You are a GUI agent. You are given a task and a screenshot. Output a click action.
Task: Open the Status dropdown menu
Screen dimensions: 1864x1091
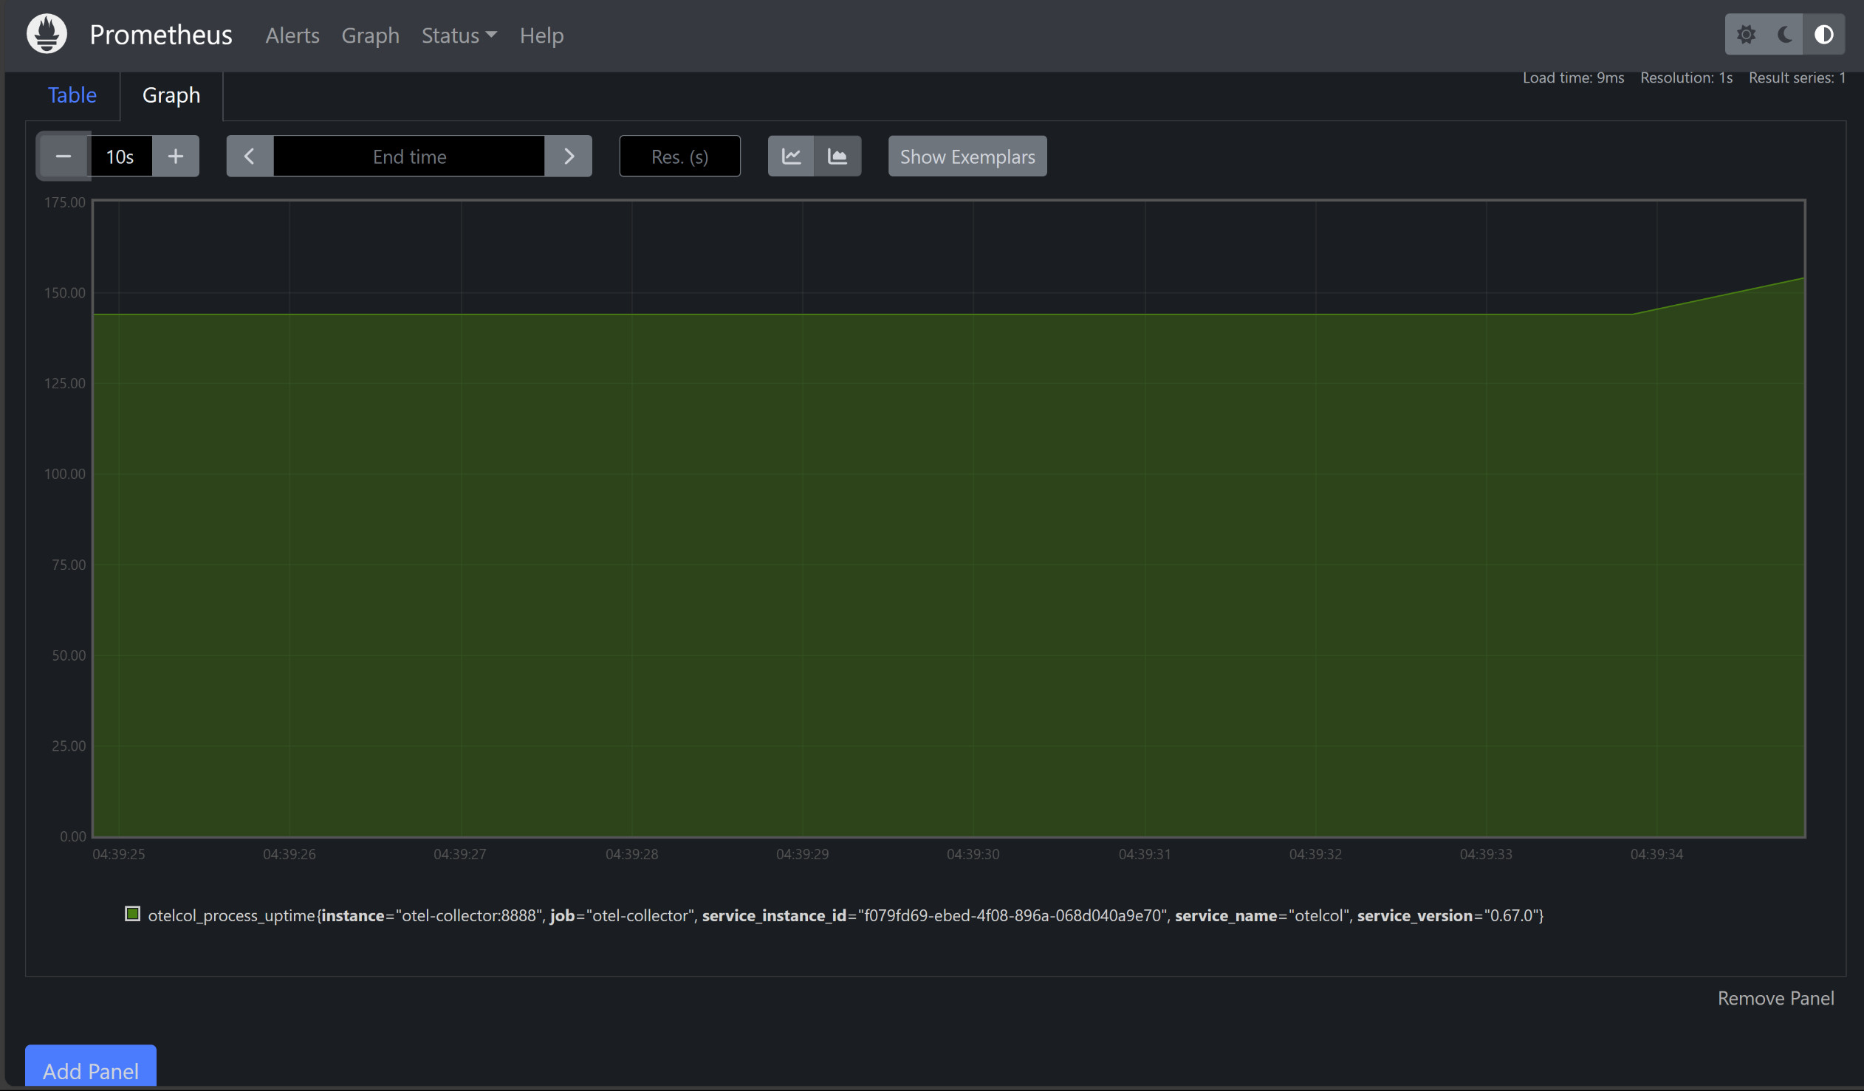tap(459, 35)
